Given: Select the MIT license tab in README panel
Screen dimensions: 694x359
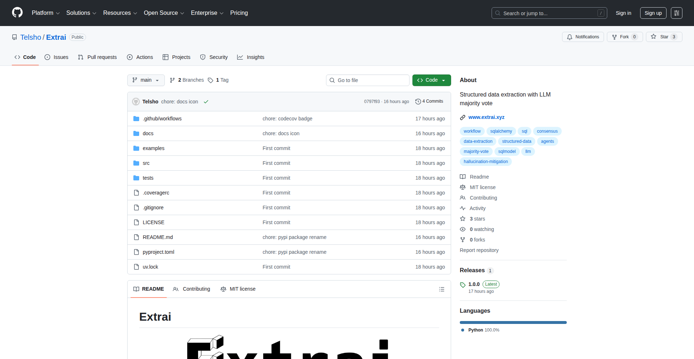Looking at the screenshot, I should point(238,289).
